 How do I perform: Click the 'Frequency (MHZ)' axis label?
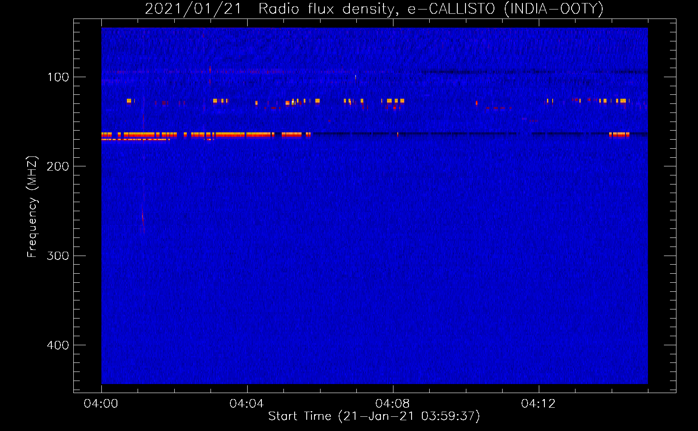[x=32, y=207]
